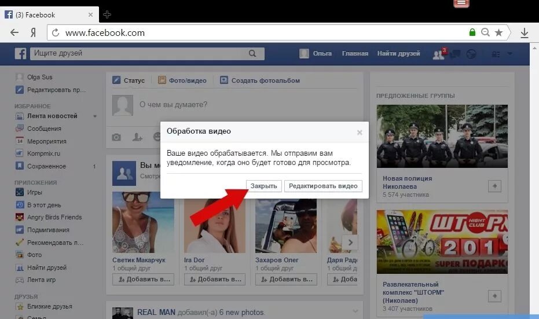539x319 pixels.
Task: Click the green lock security icon
Action: 472,32
